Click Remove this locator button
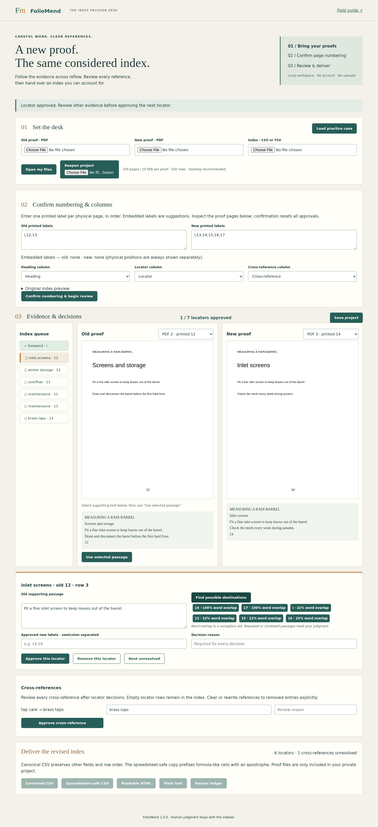 [97, 659]
